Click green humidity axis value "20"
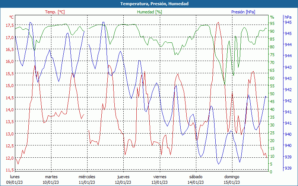Image resolution: width=298 pixels, height=186 pixels. pyautogui.click(x=272, y=141)
